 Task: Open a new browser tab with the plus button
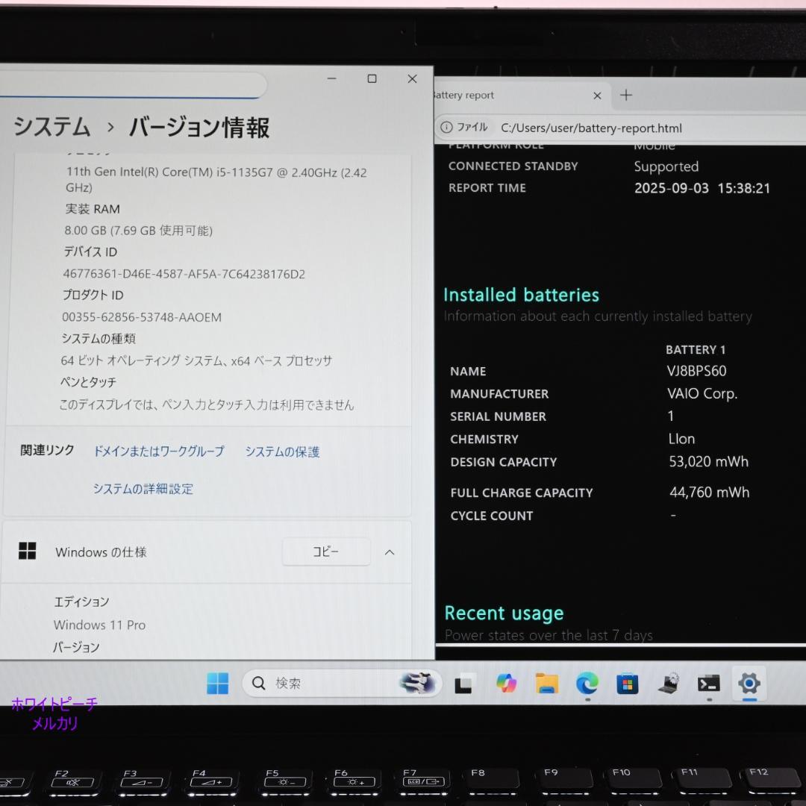625,95
